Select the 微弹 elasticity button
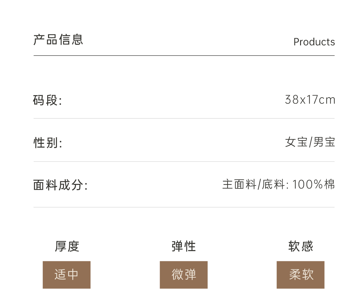Screen dimensions: 363x290 [x=184, y=275]
